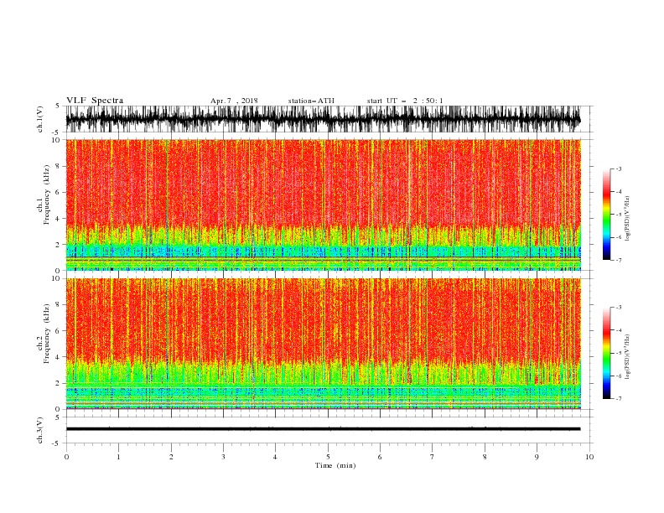Click the ch.2 Frequency (kHz) axis label
The width and height of the screenshot is (664, 513).
click(x=44, y=334)
